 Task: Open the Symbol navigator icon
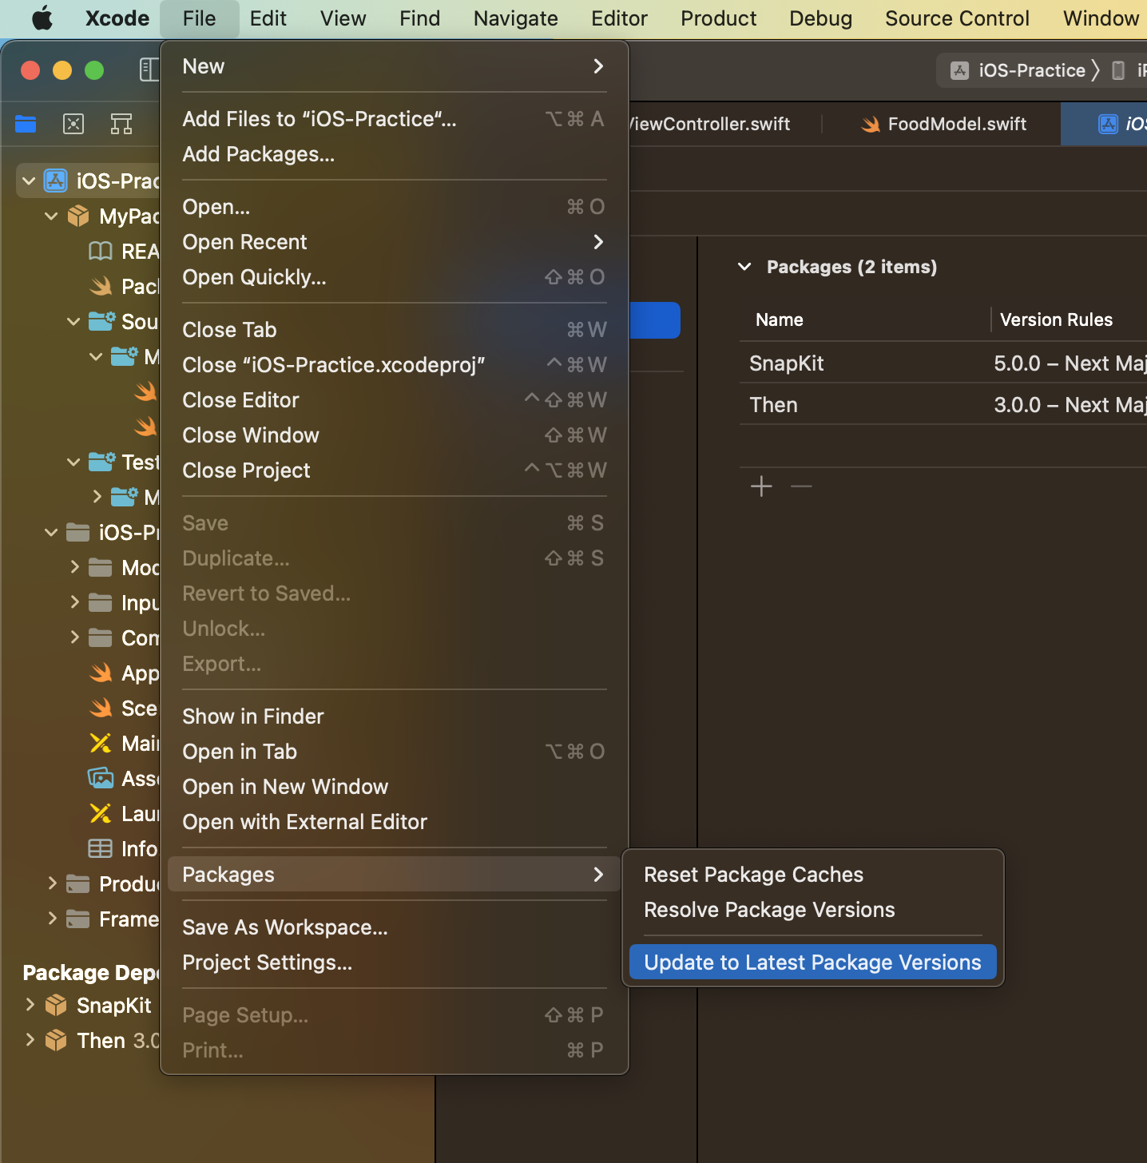pos(121,124)
